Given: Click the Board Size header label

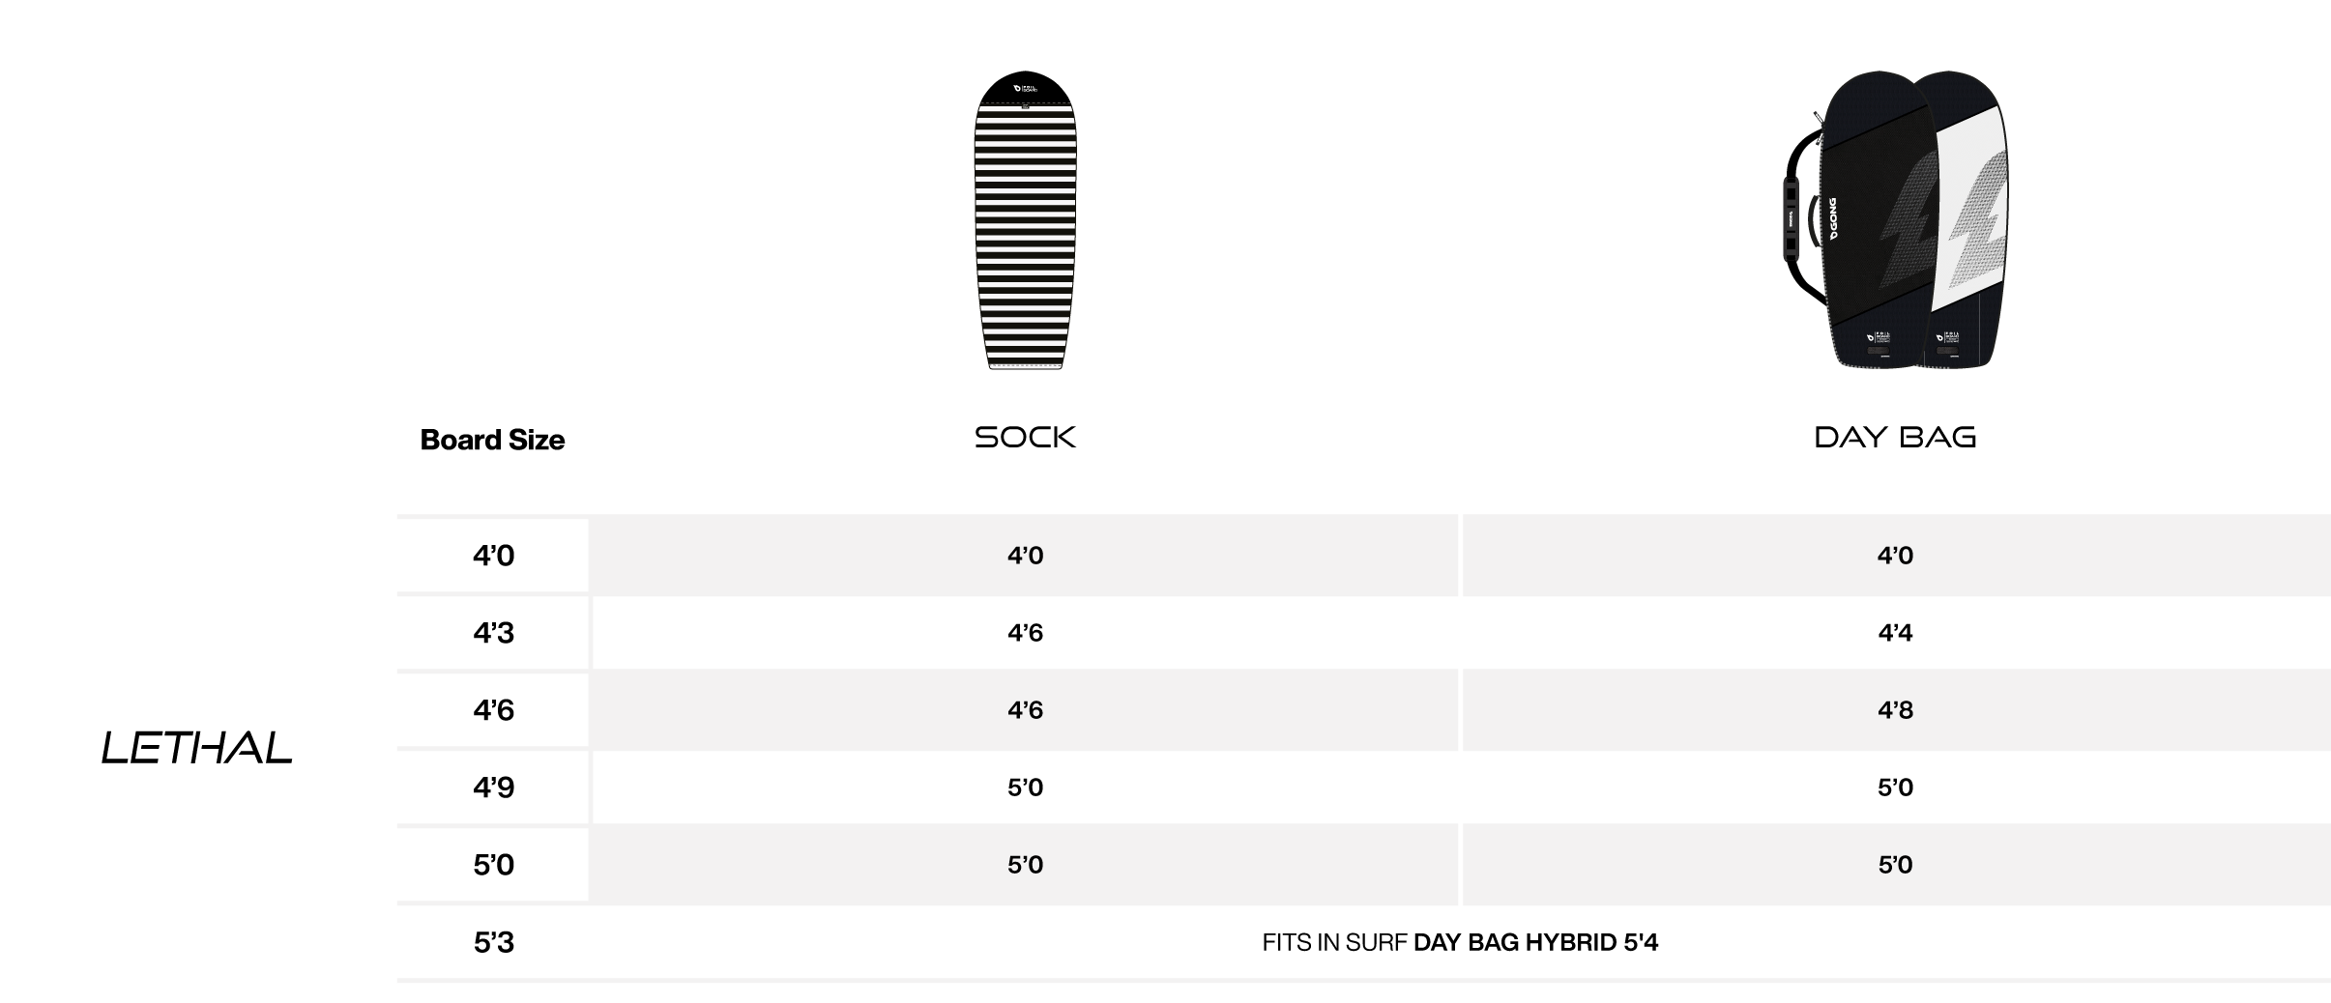Looking at the screenshot, I should pos(492,440).
